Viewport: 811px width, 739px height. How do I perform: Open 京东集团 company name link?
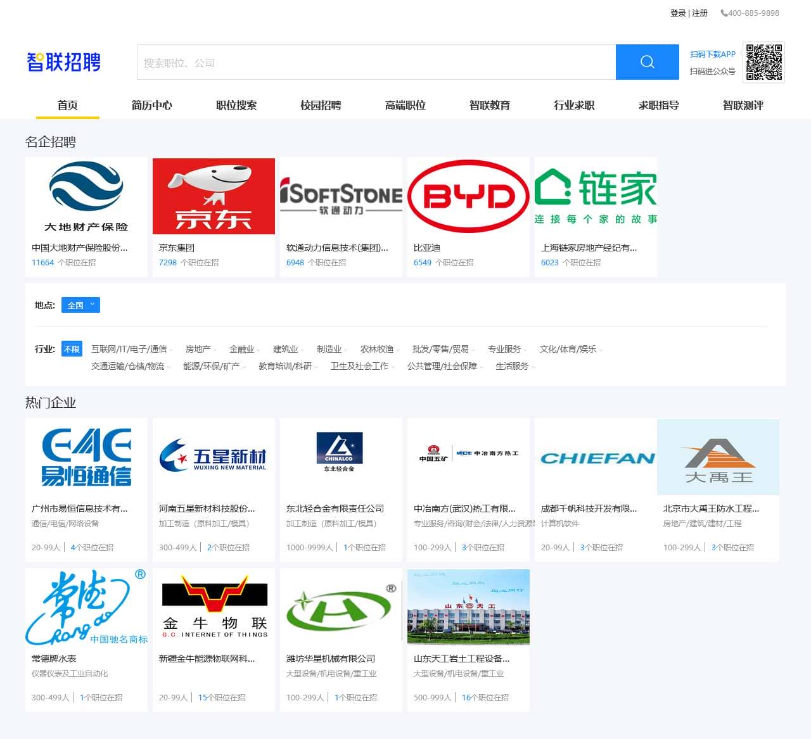point(177,248)
